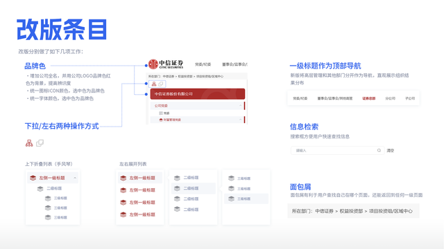Screen dimensions: 444x249
Task: Click the 清空 clear button
Action: tap(391, 151)
